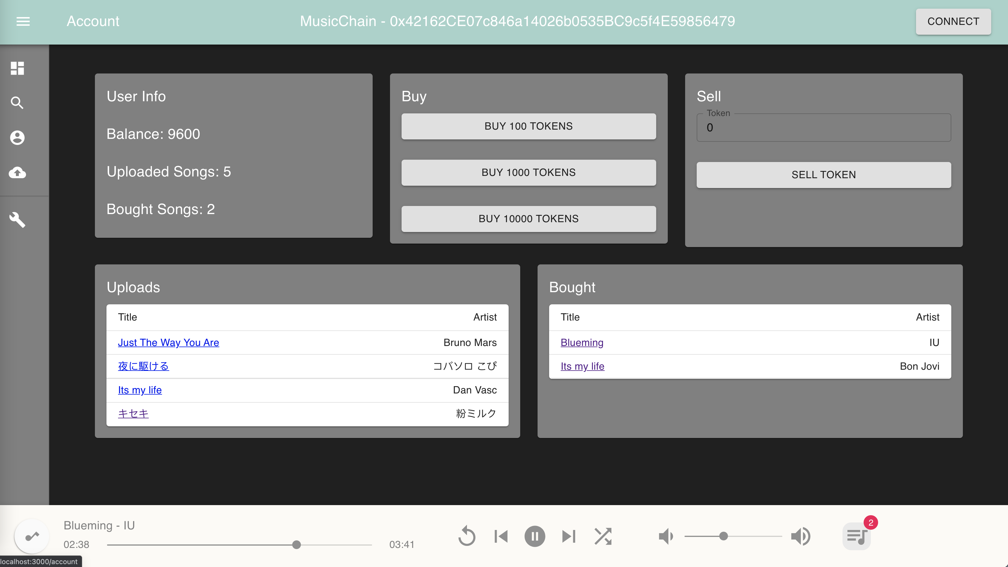The image size is (1008, 567).
Task: Open the cloud upload page
Action: [x=17, y=172]
